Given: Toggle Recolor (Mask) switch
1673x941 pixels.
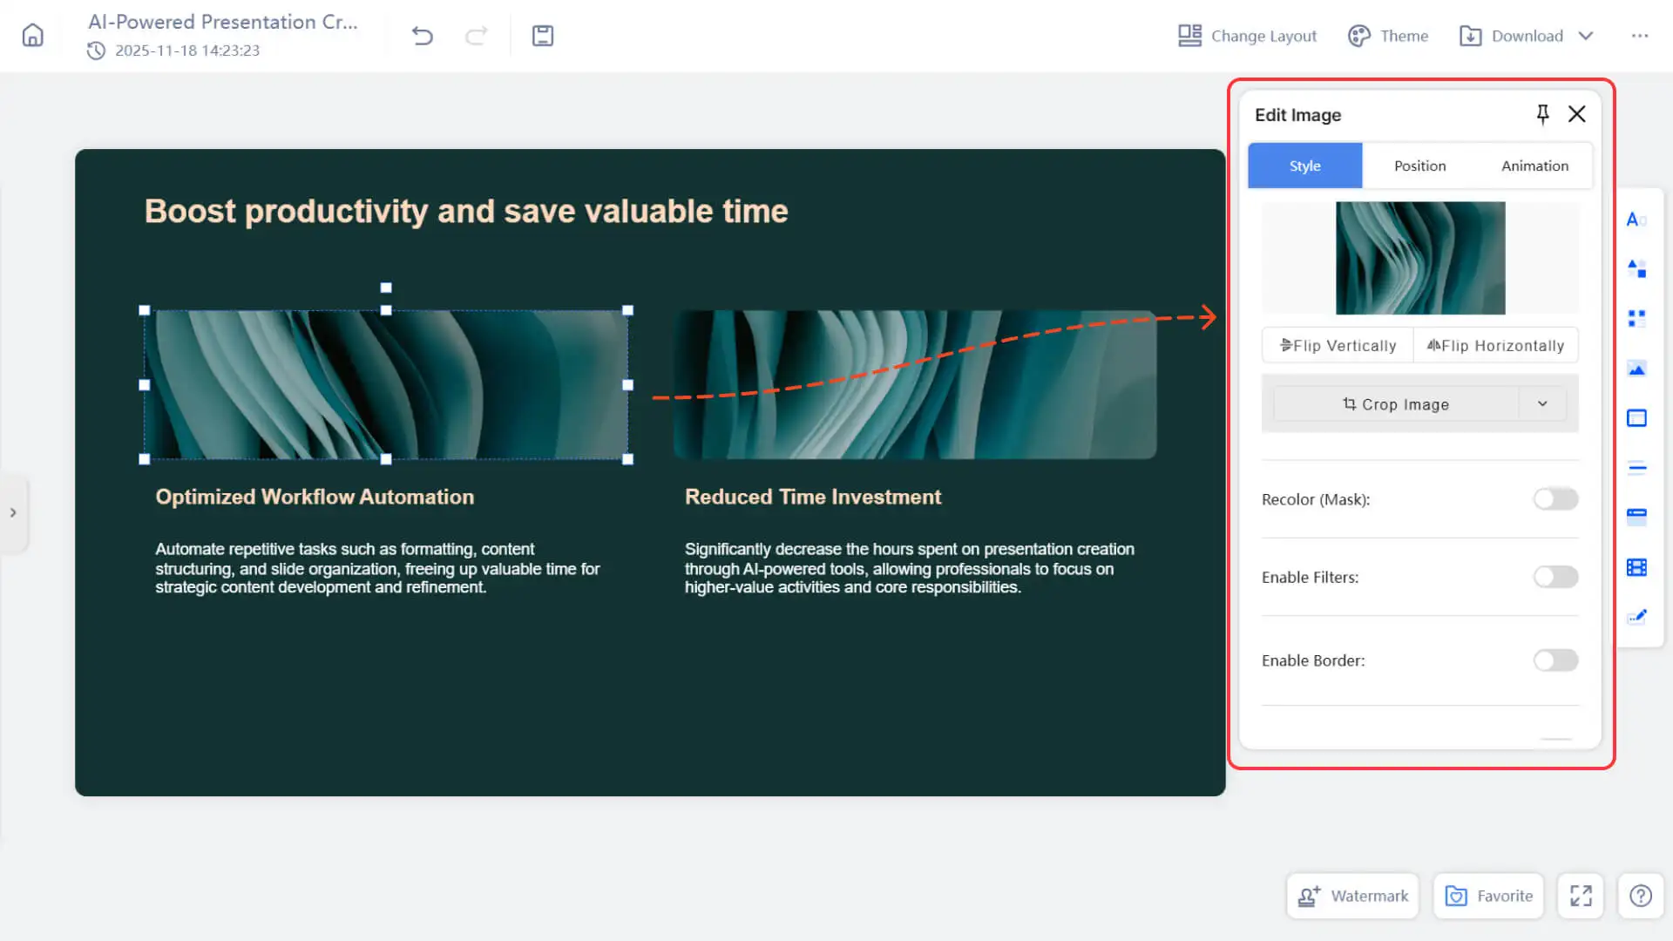Looking at the screenshot, I should pyautogui.click(x=1555, y=499).
